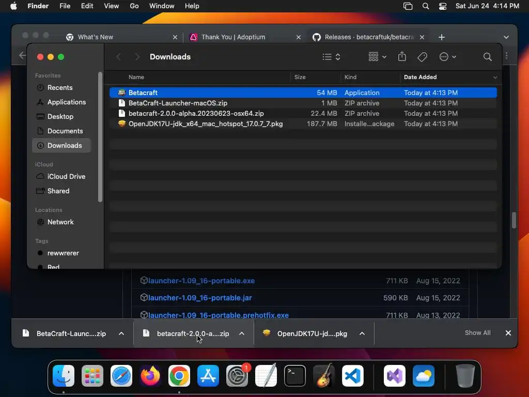Expand options for BetaCraft-Launc....zip download
Viewport: 529px width, 397px height.
pyautogui.click(x=121, y=333)
